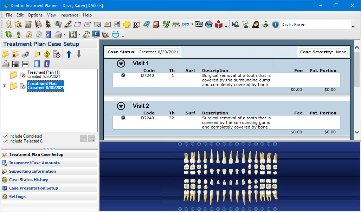Viewport: 361px width, 212px height.
Task: Open the blue info icon beside patient name
Action: click(x=275, y=25)
